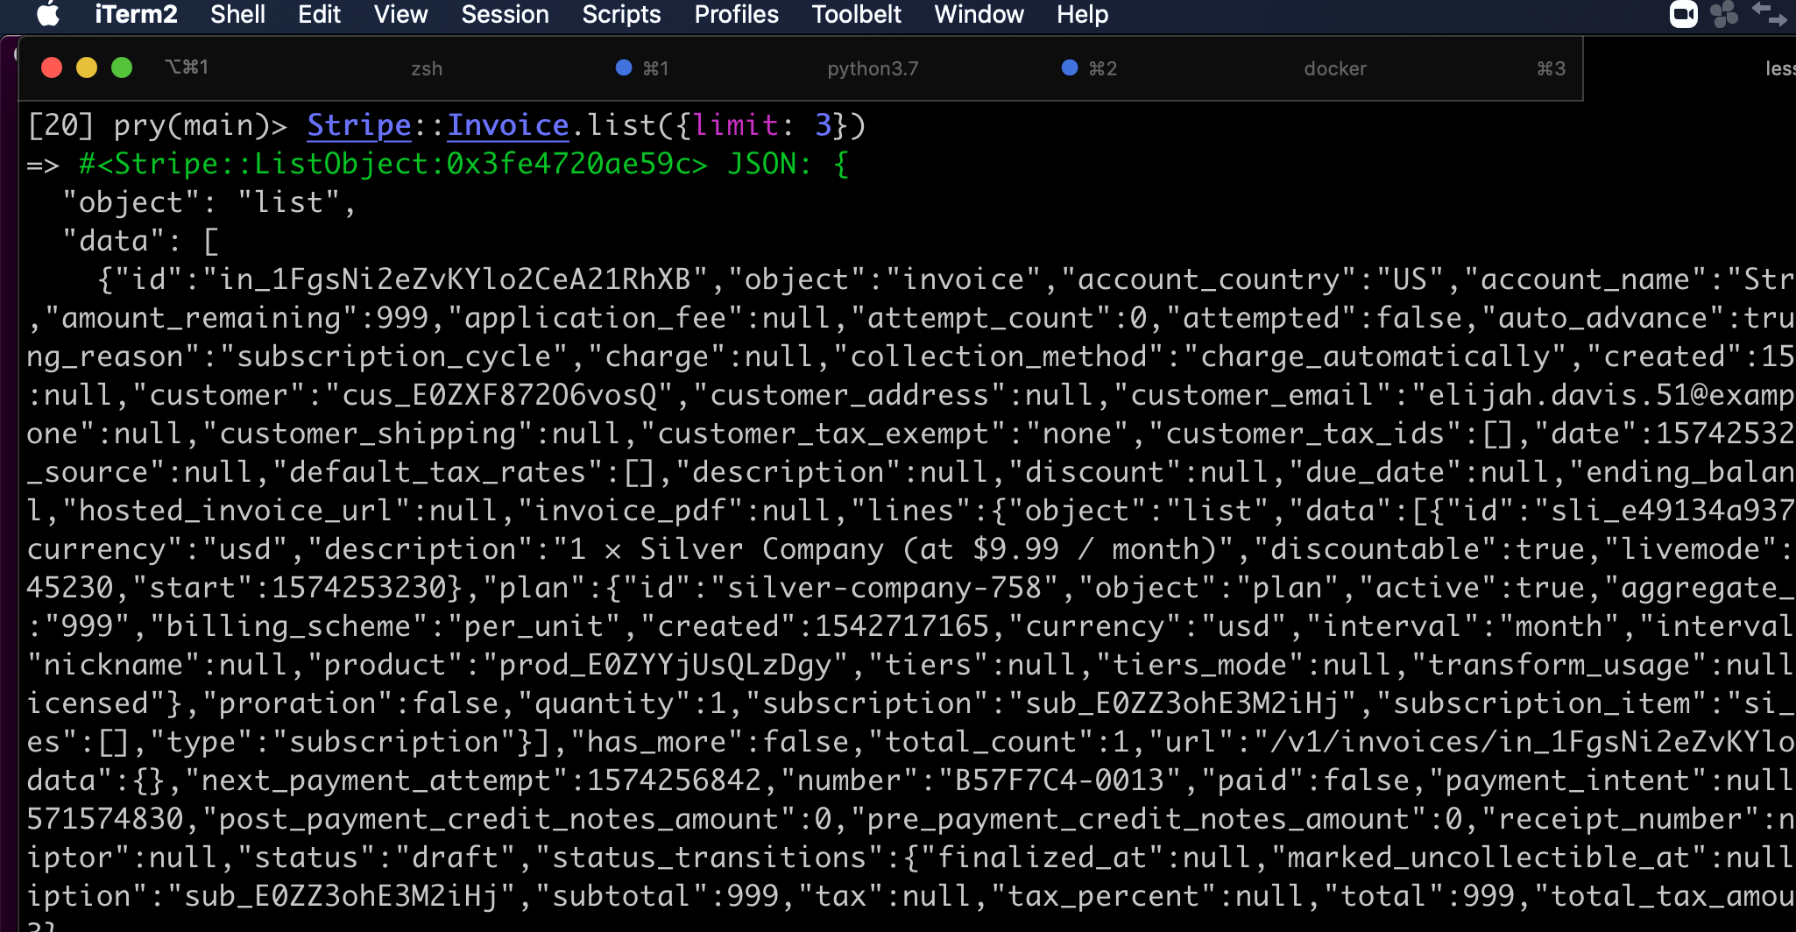Screen dimensions: 1796x932
Task: Click the four-petal pinwheel menu bar icon
Action: coord(1724,14)
